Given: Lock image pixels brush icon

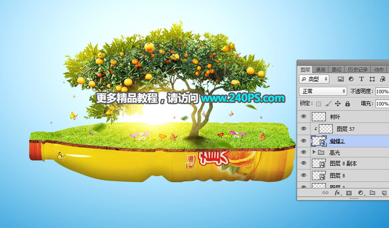Looking at the screenshot, I should click(328, 103).
